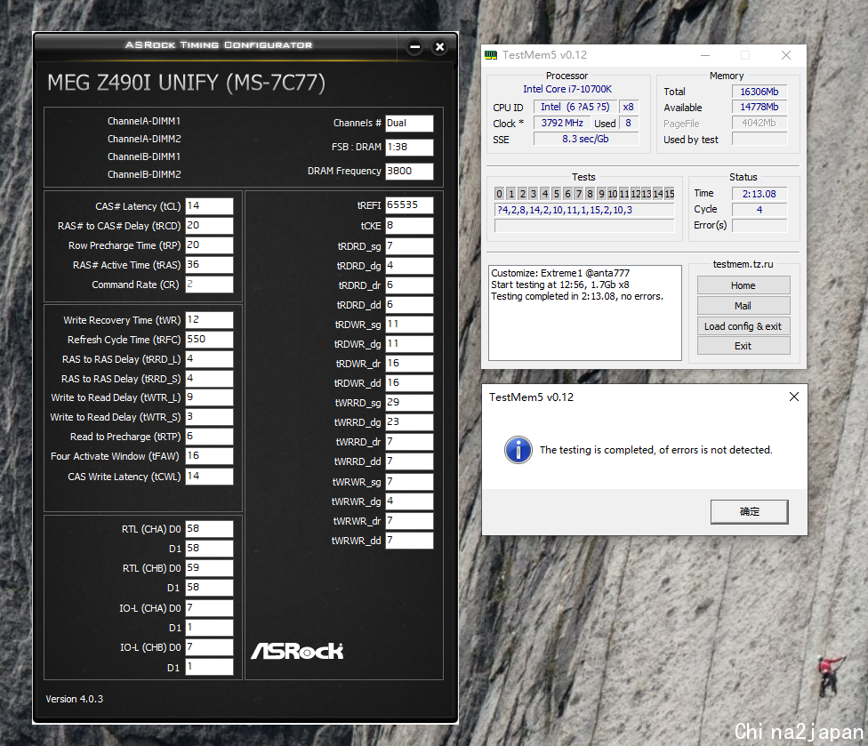Image resolution: width=868 pixels, height=746 pixels.
Task: Click the IO-L (CHB) D1 field
Action: coord(209,667)
